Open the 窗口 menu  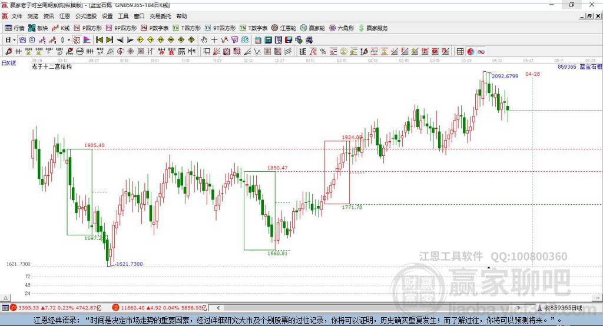(x=139, y=16)
